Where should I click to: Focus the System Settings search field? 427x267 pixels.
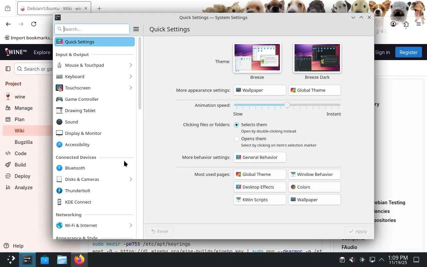(x=92, y=29)
